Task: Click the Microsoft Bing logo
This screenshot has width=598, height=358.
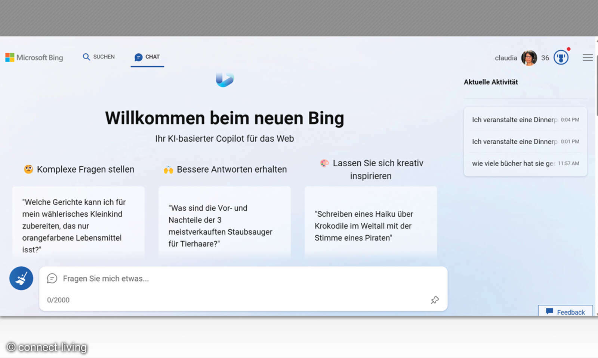Action: pos(34,57)
